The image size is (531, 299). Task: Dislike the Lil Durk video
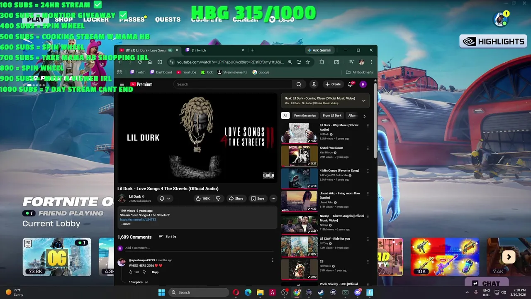(218, 199)
